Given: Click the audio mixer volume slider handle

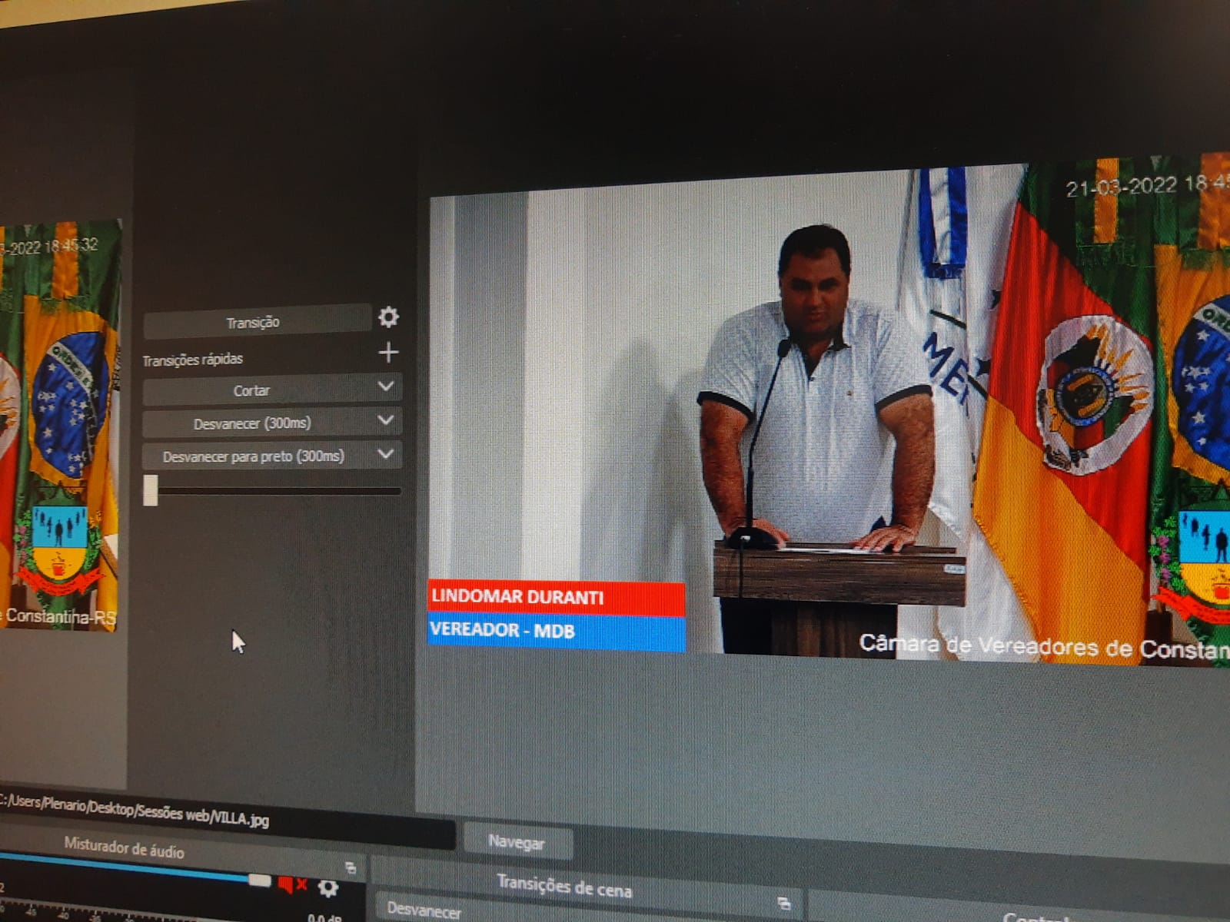Looking at the screenshot, I should pos(259,880).
